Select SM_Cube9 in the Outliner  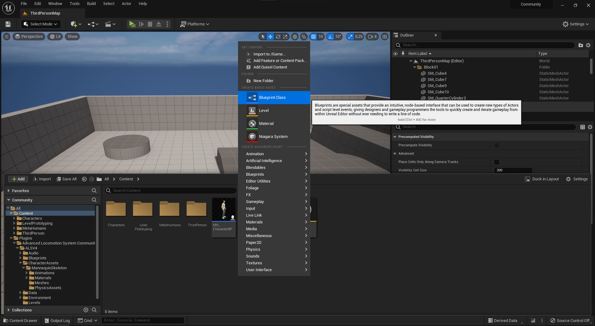[437, 86]
